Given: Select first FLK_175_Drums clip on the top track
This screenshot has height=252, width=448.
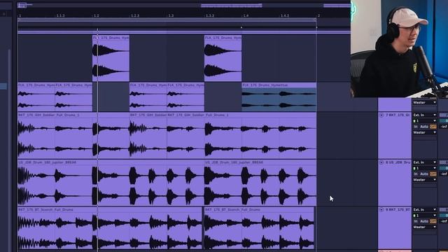Looking at the screenshot, I should coord(111,58).
